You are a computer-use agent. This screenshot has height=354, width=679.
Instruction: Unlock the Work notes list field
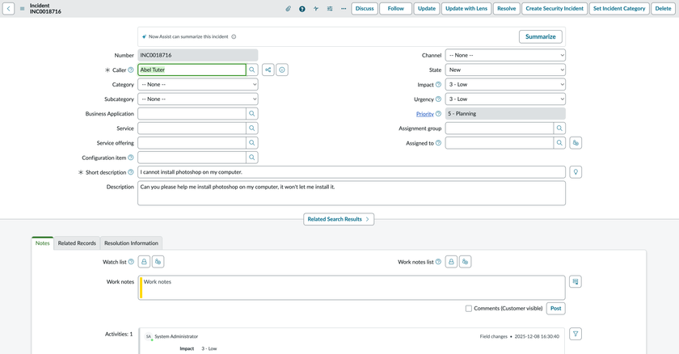451,262
